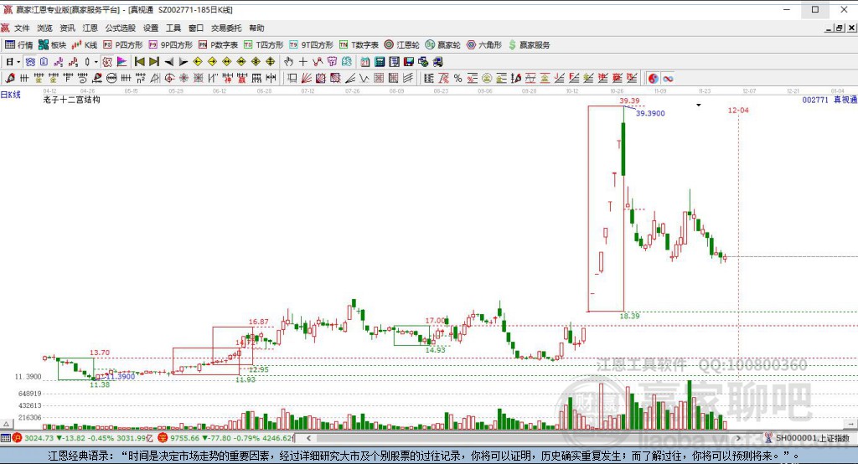Select the Gann fan lines icon
858x464 pixels.
click(307, 78)
